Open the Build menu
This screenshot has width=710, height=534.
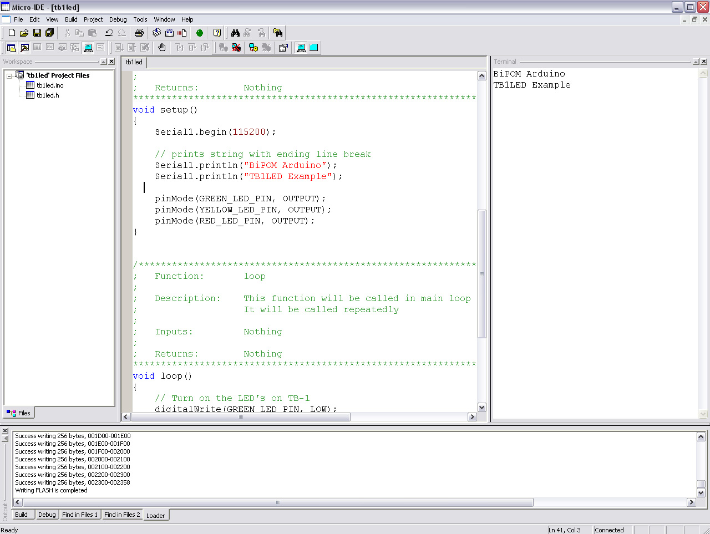click(71, 19)
